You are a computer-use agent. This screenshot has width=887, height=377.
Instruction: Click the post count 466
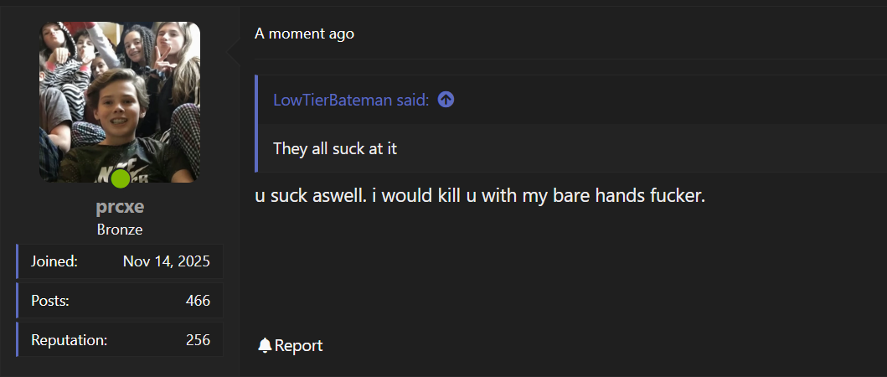[x=198, y=301]
